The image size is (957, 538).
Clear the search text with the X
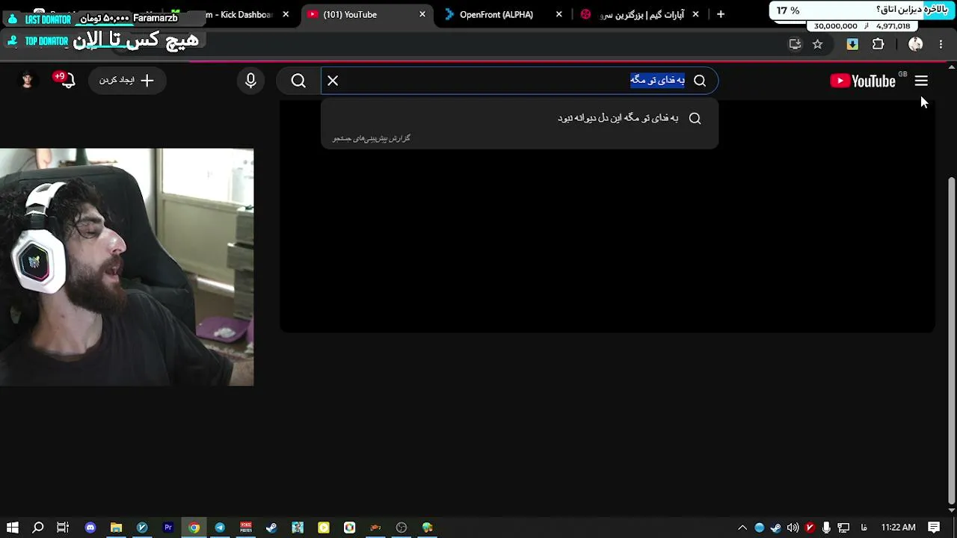click(x=333, y=81)
